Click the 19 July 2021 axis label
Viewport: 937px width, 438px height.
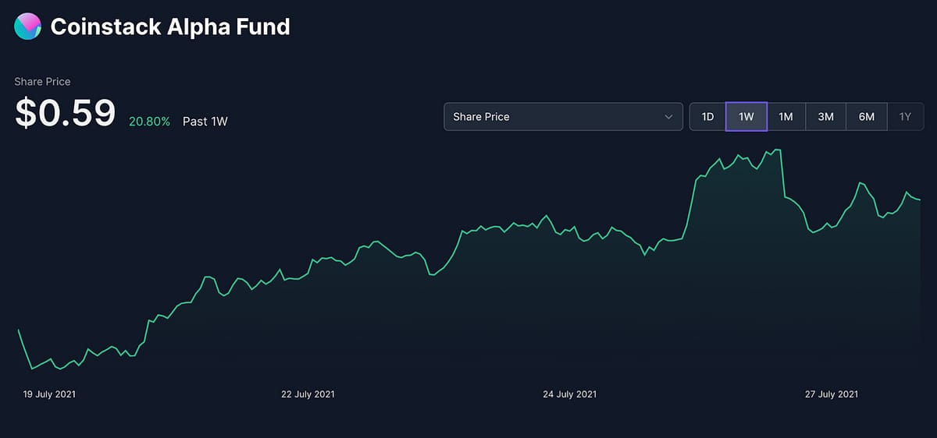point(49,394)
